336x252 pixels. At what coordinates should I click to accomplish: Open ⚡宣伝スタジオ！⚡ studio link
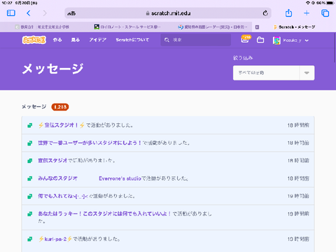pyautogui.click(x=62, y=125)
